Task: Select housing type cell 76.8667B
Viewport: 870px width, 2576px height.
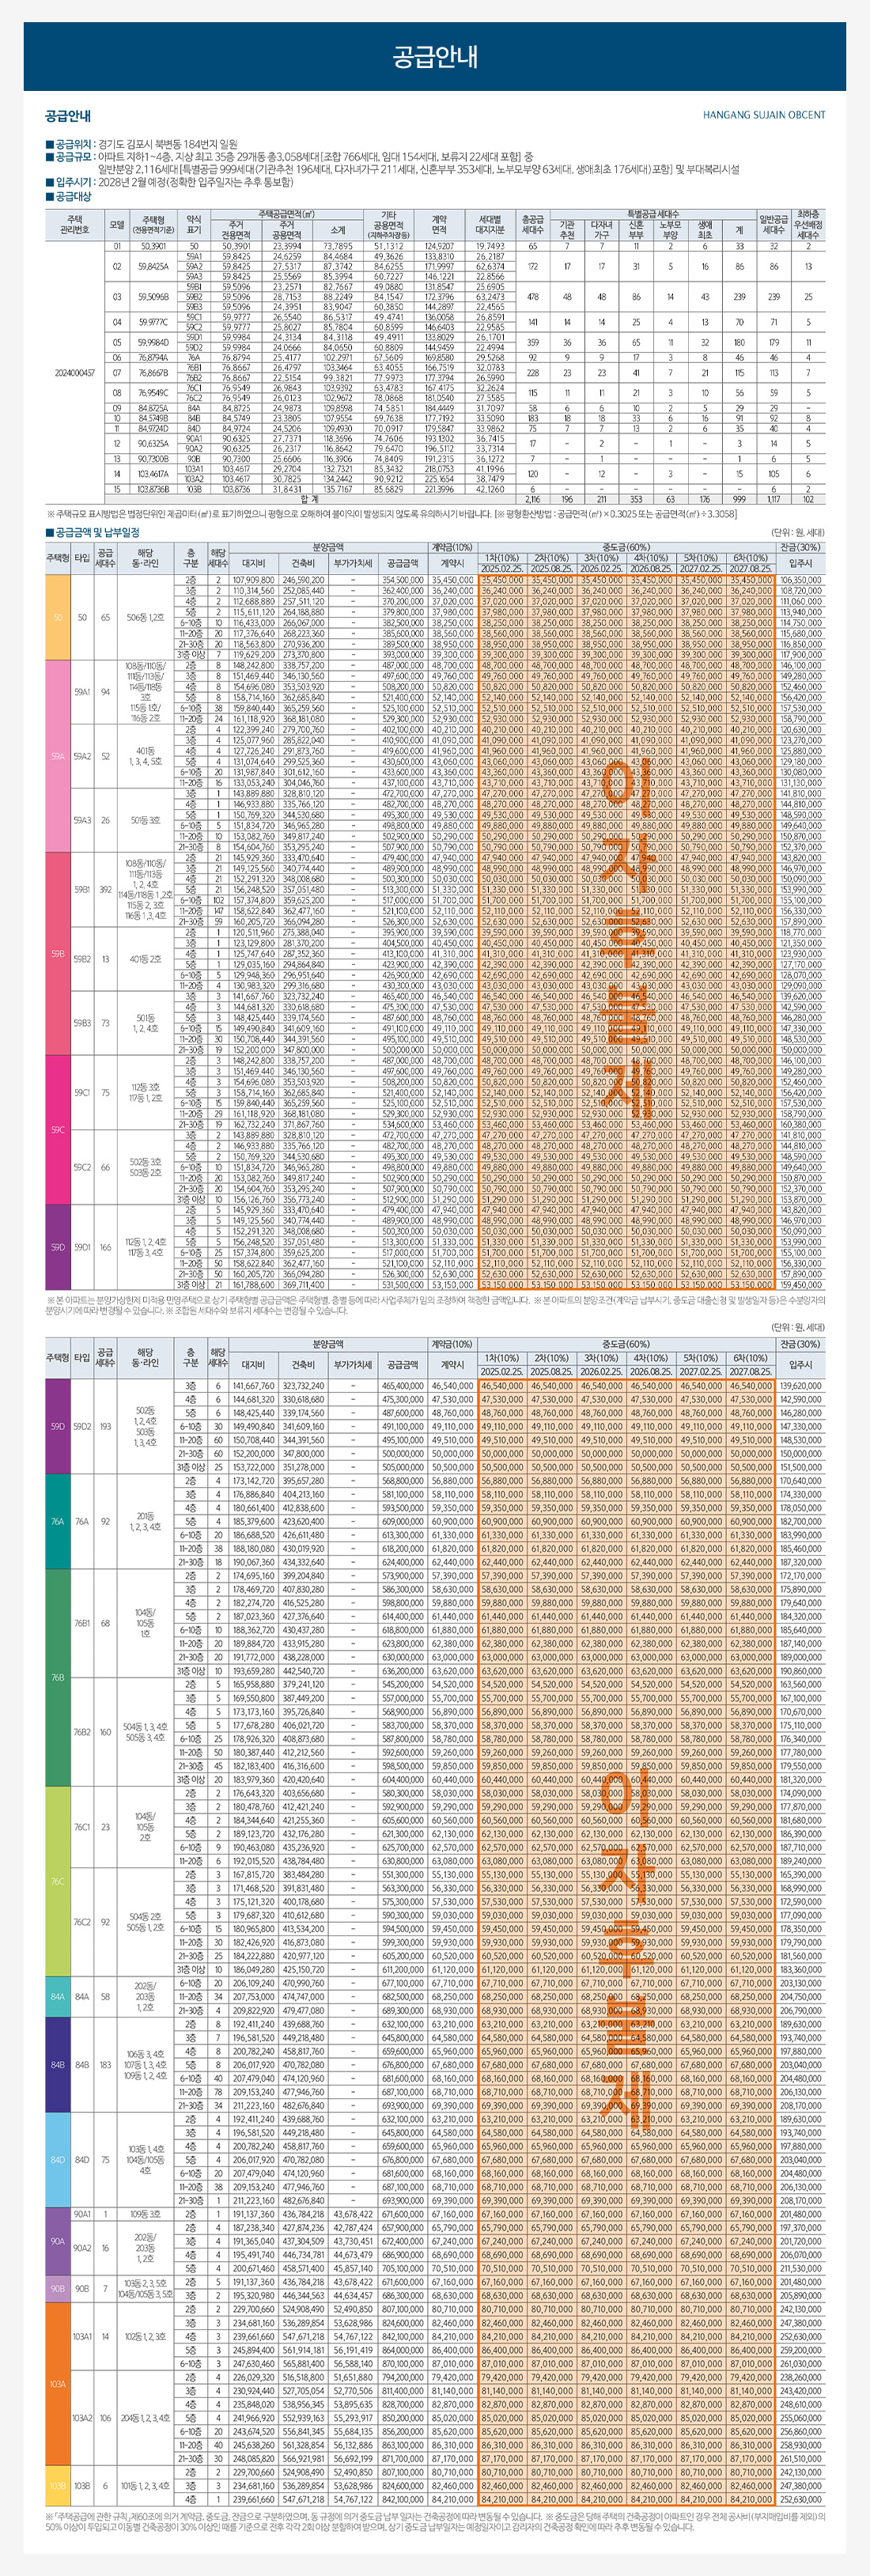Action: [x=153, y=372]
